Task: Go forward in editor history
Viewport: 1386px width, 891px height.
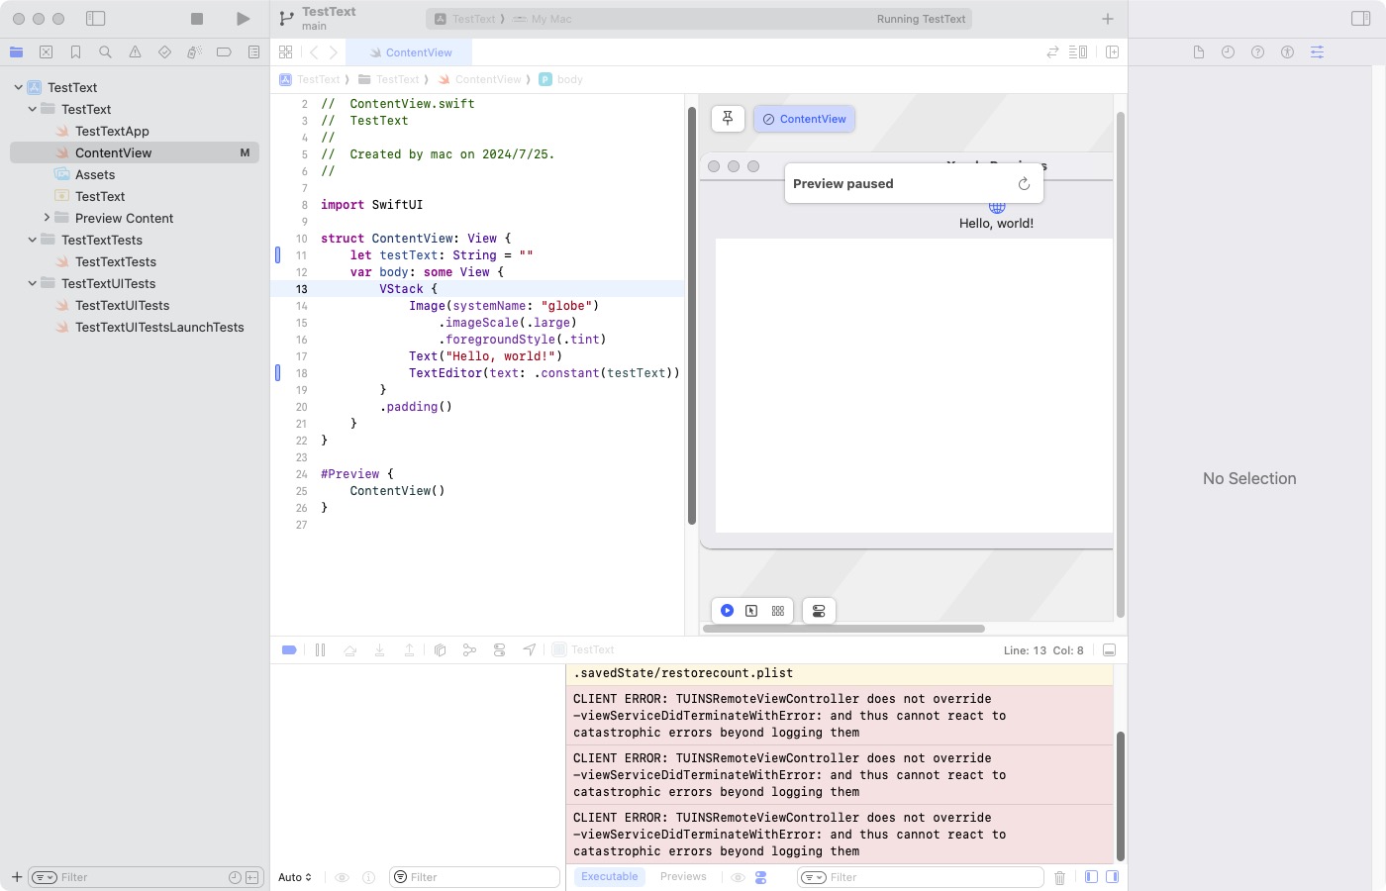Action: coord(334,52)
